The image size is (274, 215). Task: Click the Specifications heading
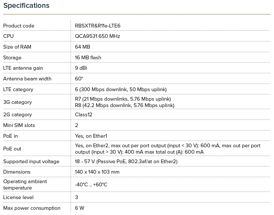click(x=26, y=5)
